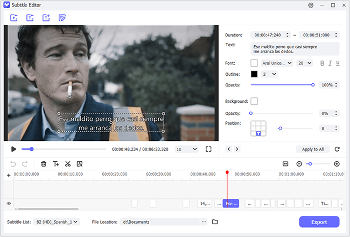Open the font size 20 dropdown
This screenshot has height=237, width=350.
pos(304,63)
